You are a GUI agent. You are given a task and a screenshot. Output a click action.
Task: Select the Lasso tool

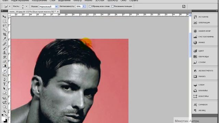click(x=4, y=26)
